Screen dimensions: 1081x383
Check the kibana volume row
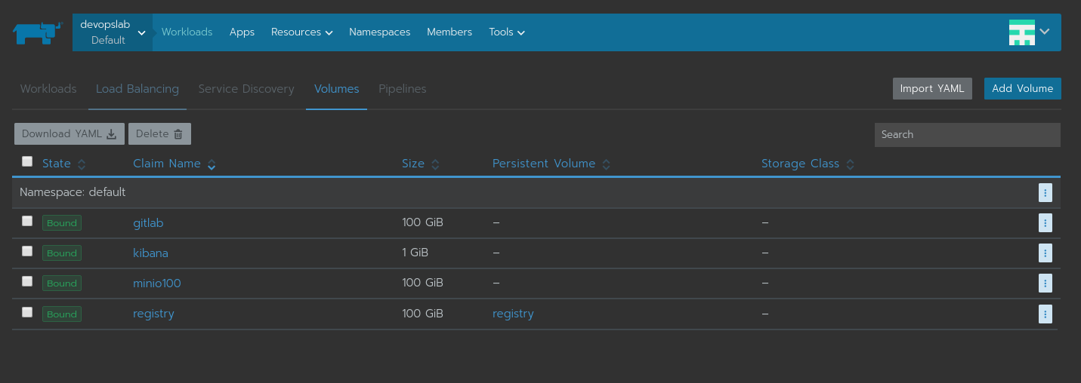coord(27,251)
